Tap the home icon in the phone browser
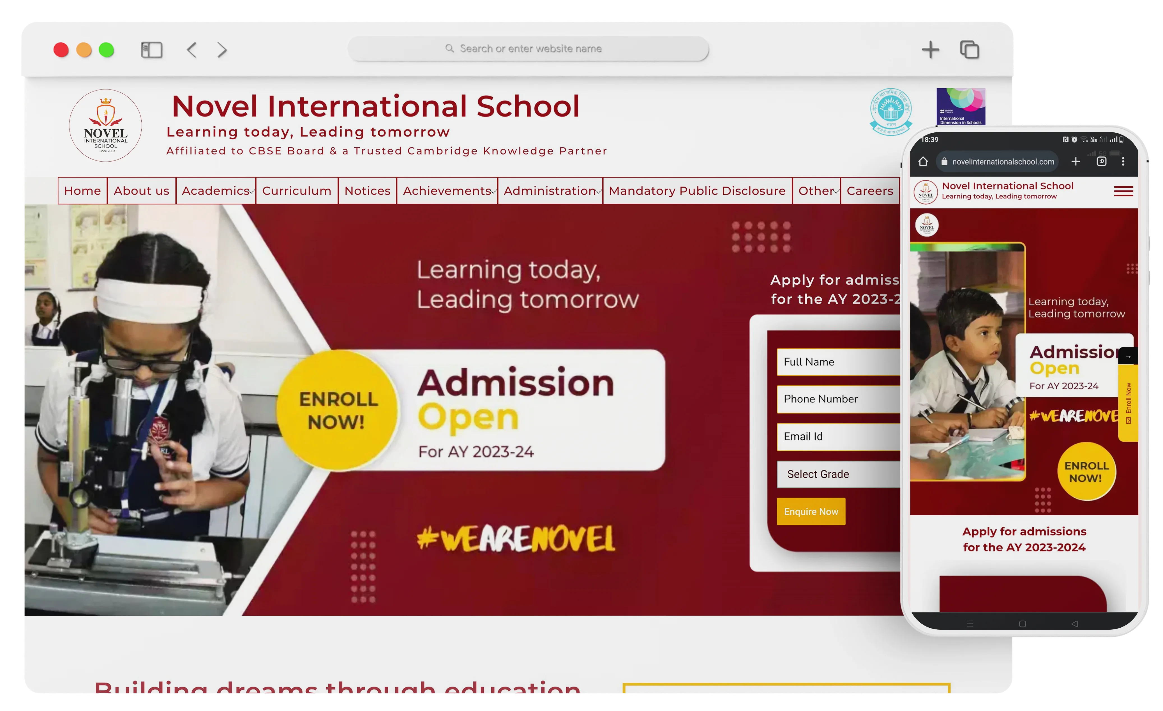This screenshot has width=1163, height=711. (x=923, y=162)
